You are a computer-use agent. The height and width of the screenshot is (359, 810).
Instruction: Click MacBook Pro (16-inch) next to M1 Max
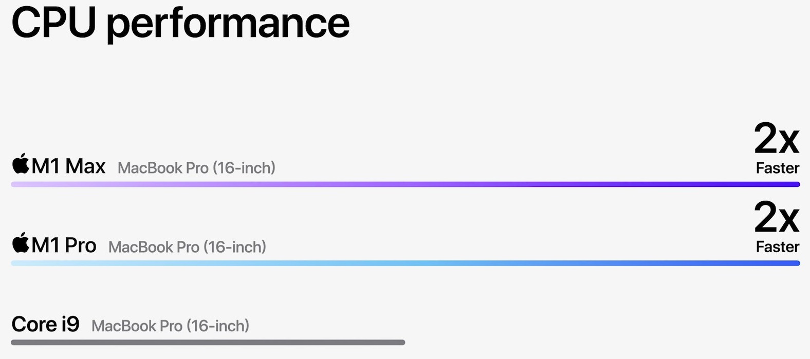[196, 168]
